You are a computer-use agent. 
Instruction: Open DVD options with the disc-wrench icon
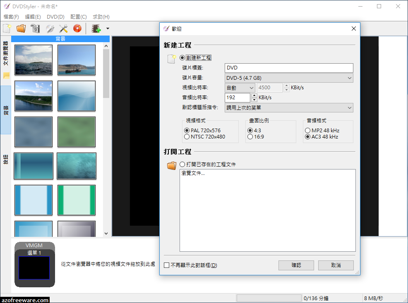pos(50,28)
